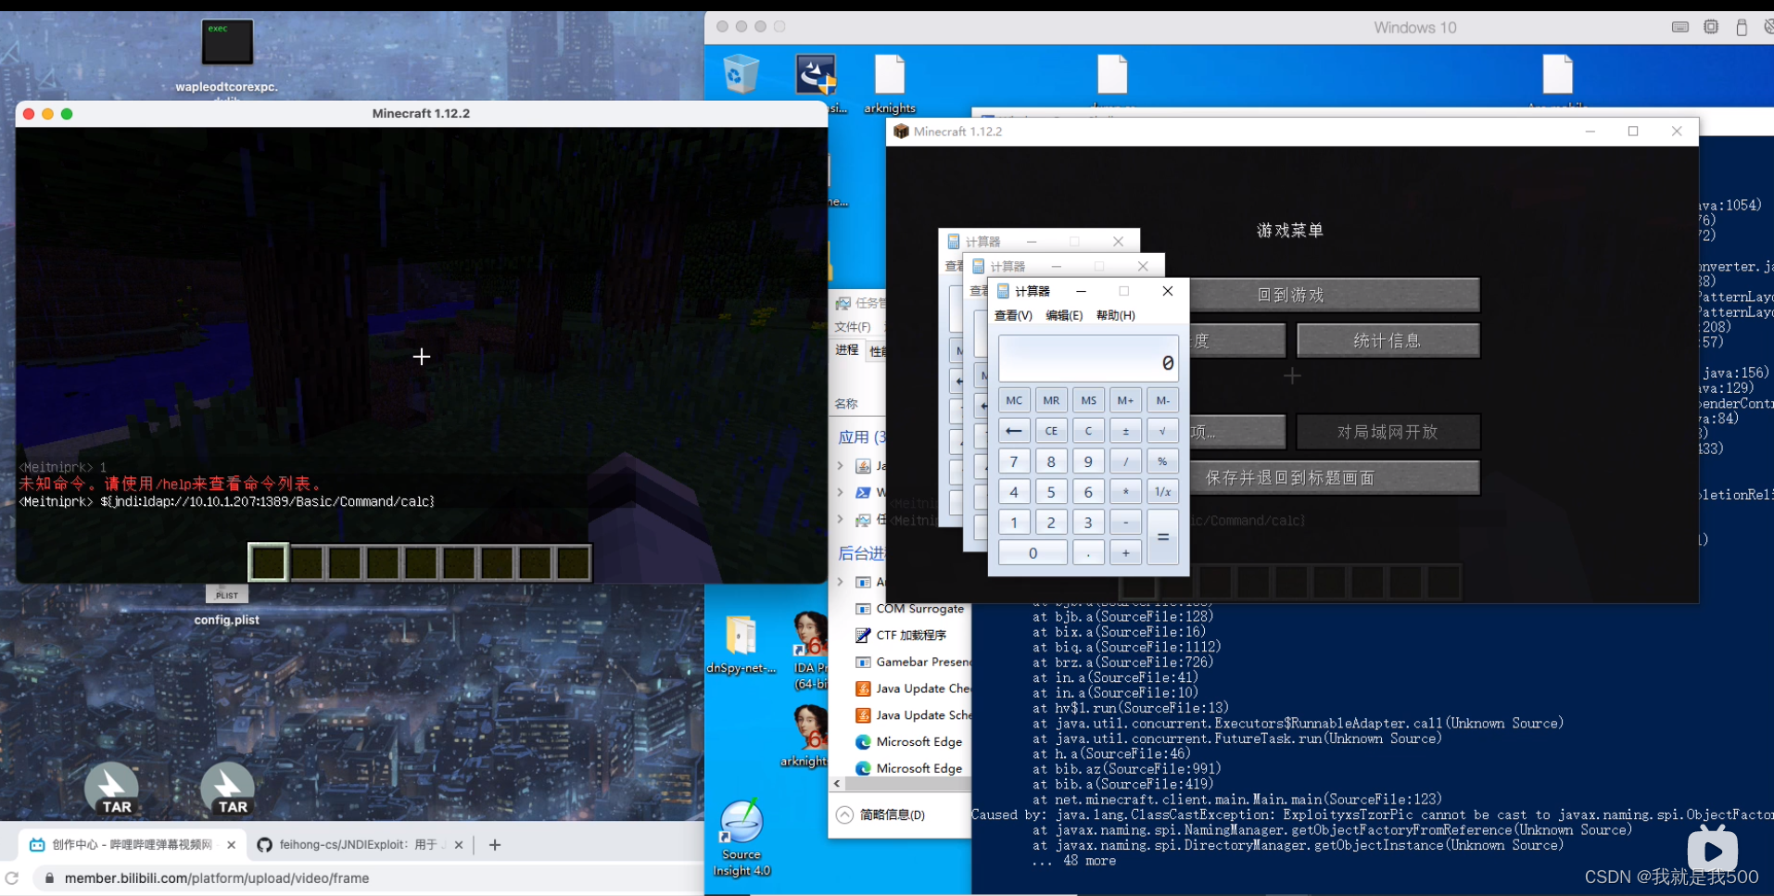
Task: Select first hotbar slot in mac Minecraft
Action: (x=268, y=562)
